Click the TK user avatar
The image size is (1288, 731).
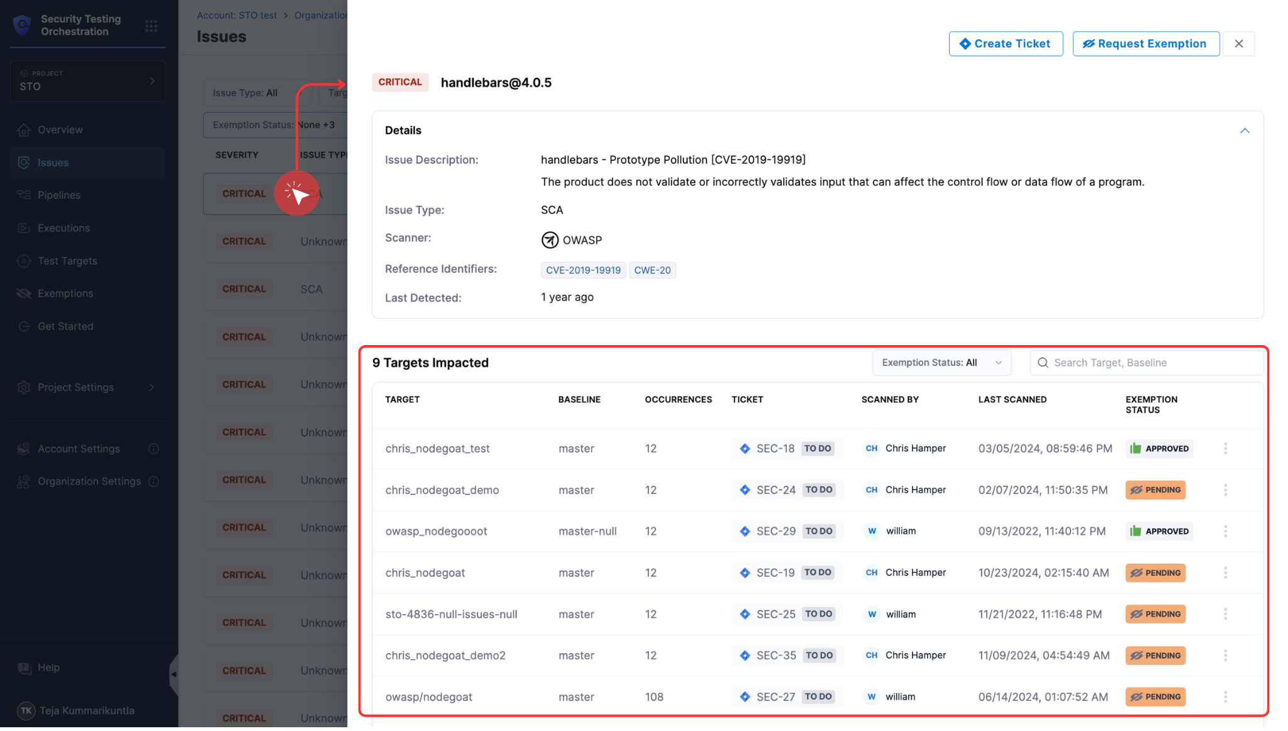[x=26, y=711]
